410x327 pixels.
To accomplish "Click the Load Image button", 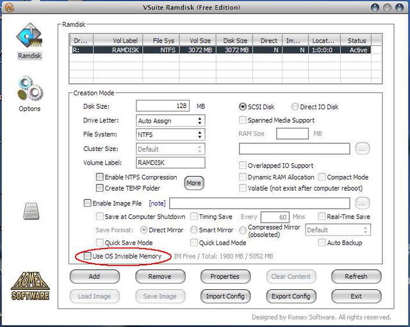I will 95,296.
